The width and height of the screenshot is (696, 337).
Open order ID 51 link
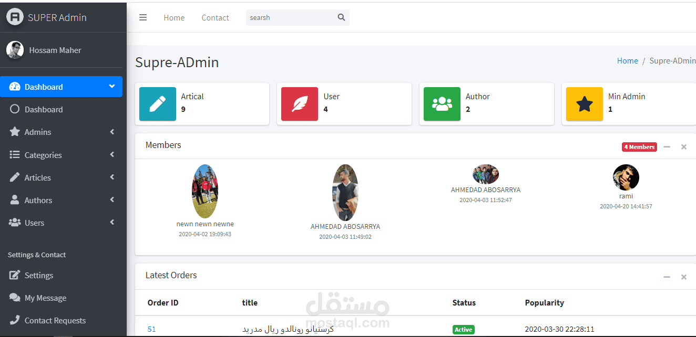tap(151, 329)
